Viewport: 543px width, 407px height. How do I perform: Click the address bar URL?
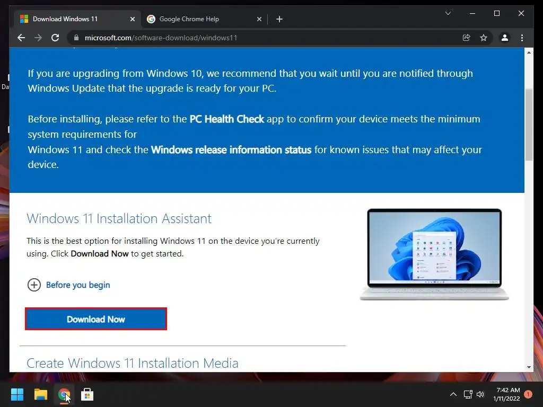coord(161,38)
